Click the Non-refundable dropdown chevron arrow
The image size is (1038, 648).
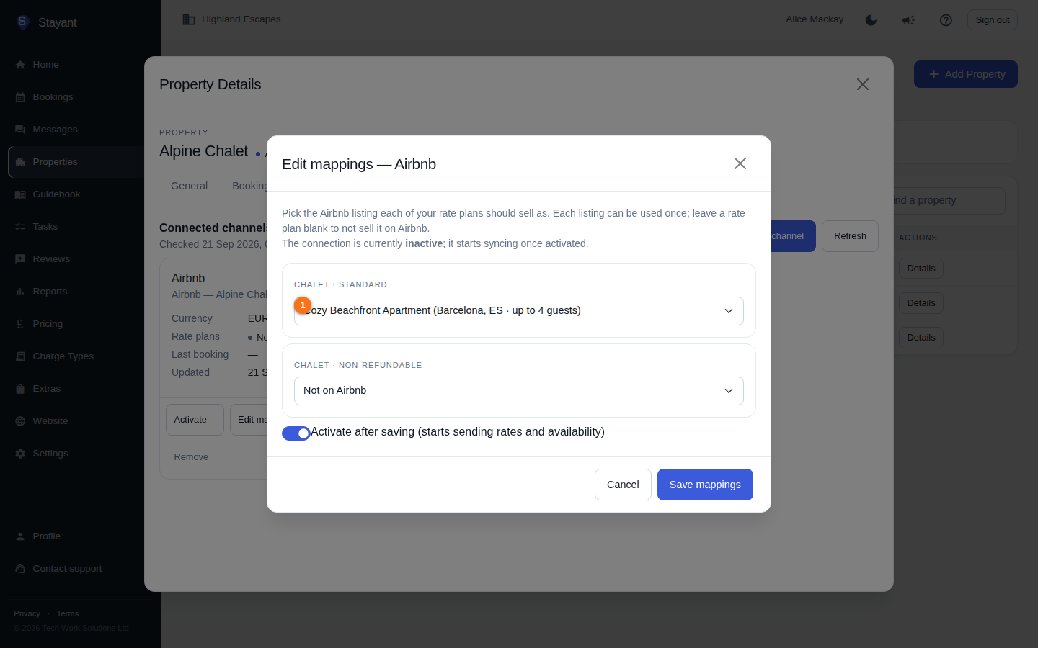(729, 391)
